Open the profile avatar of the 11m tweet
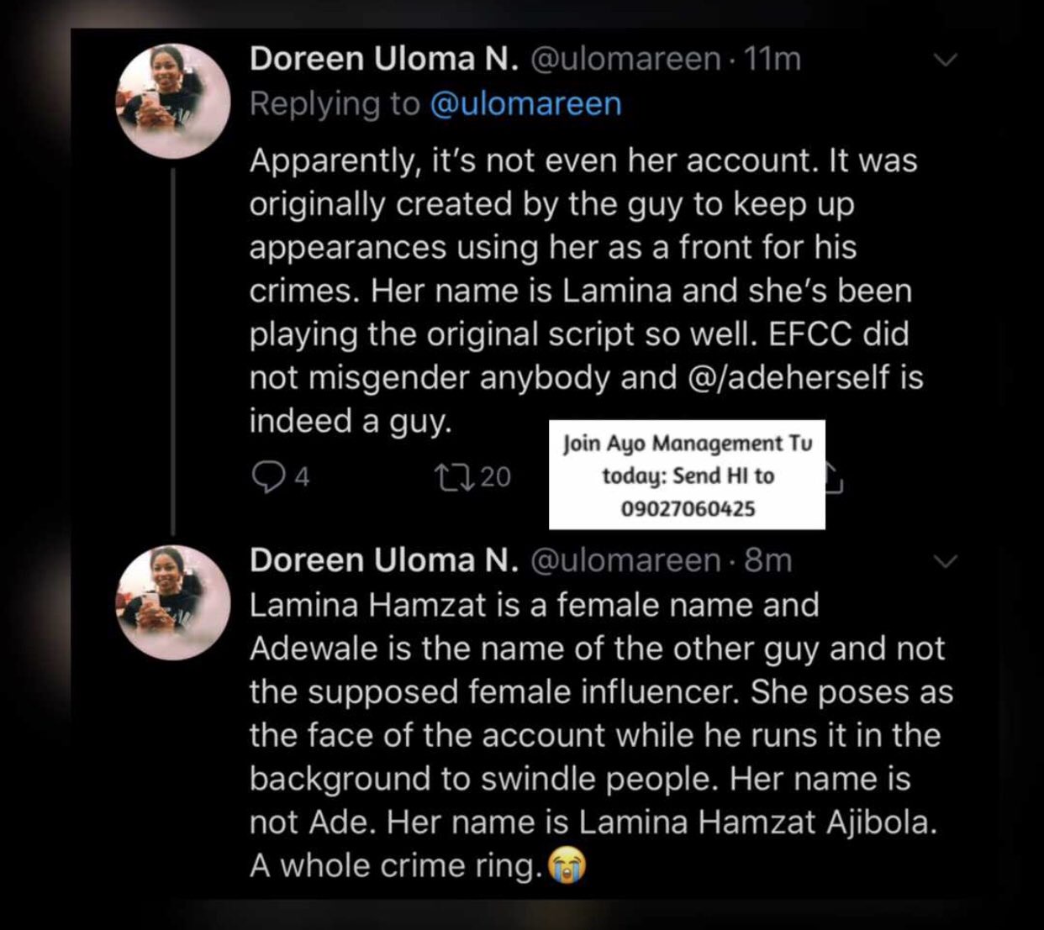The width and height of the screenshot is (1044, 930). (173, 99)
